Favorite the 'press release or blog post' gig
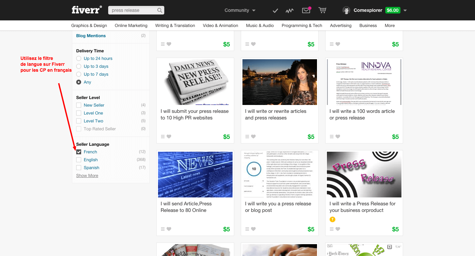 click(x=253, y=229)
